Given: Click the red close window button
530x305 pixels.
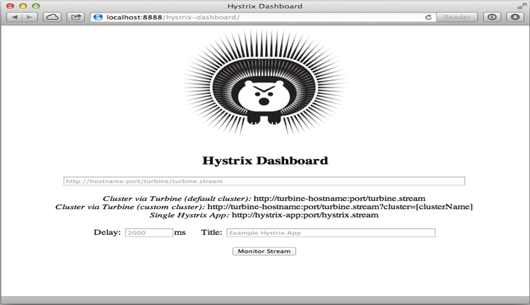Looking at the screenshot, I should pos(10,6).
